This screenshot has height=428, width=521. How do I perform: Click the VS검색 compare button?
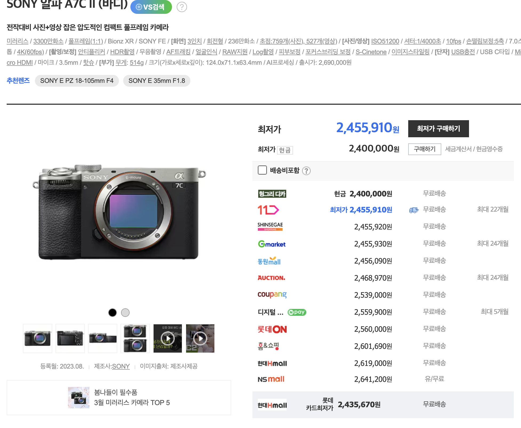151,7
